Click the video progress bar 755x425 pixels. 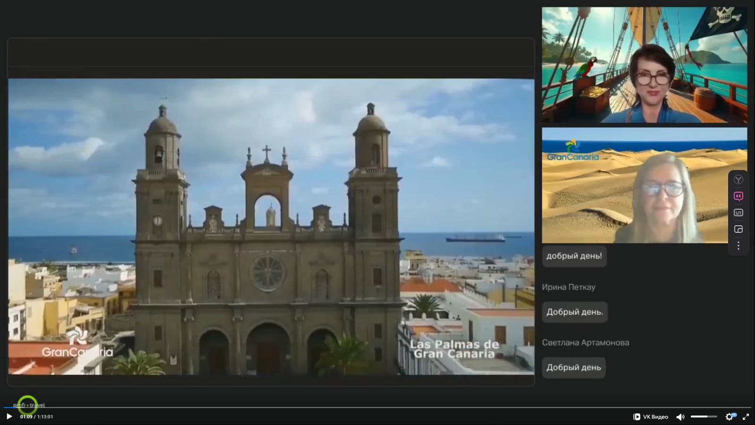tap(377, 407)
